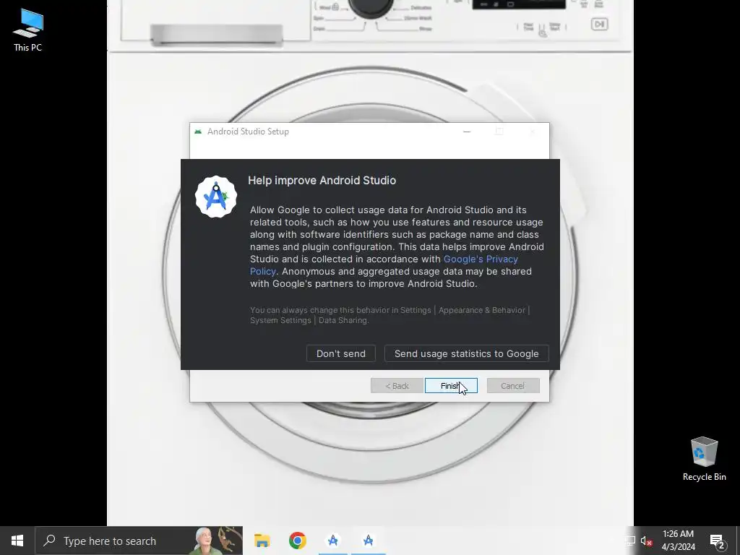Click the Back button in Setup window
Viewport: 740px width, 555px height.
pyautogui.click(x=397, y=386)
